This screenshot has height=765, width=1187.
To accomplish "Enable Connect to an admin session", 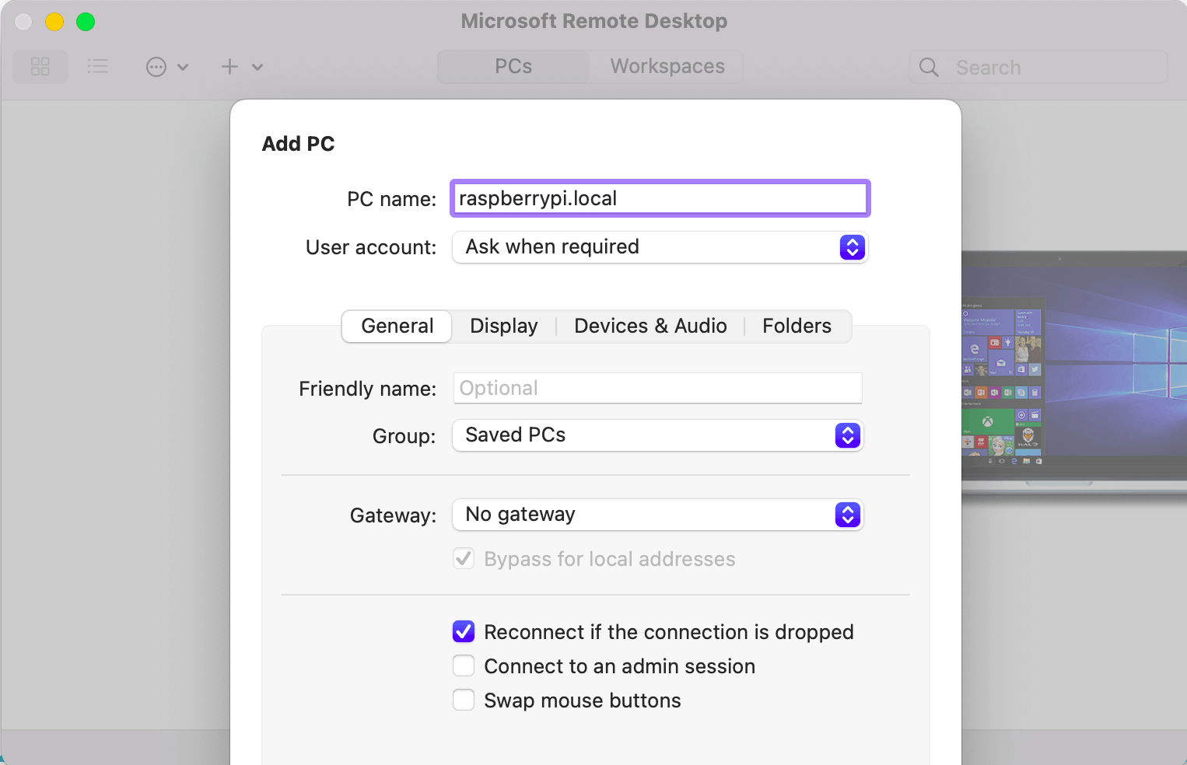I will click(464, 665).
